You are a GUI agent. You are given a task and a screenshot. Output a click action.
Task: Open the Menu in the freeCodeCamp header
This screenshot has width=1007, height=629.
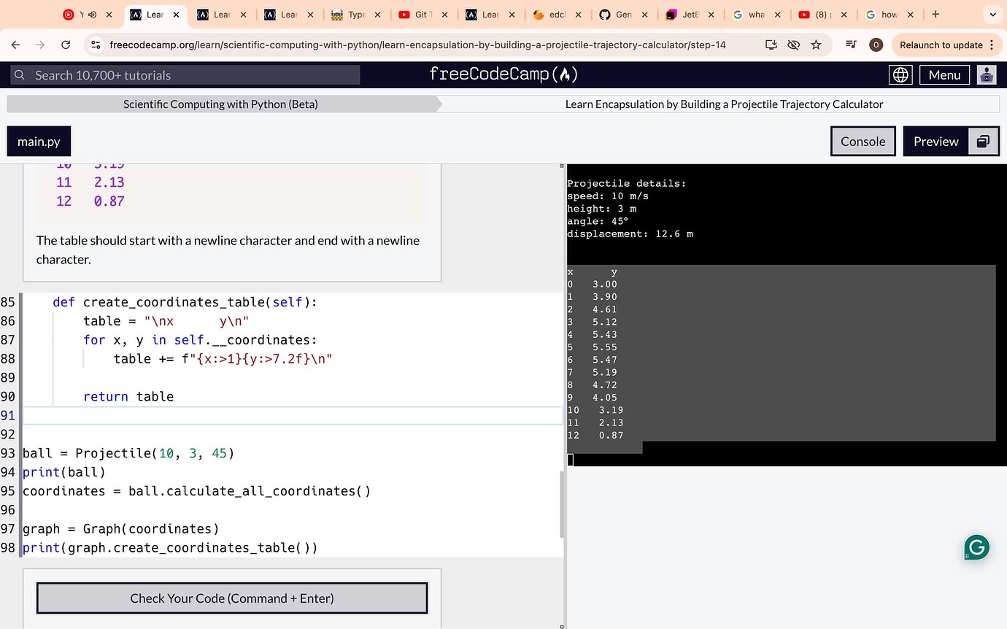944,74
